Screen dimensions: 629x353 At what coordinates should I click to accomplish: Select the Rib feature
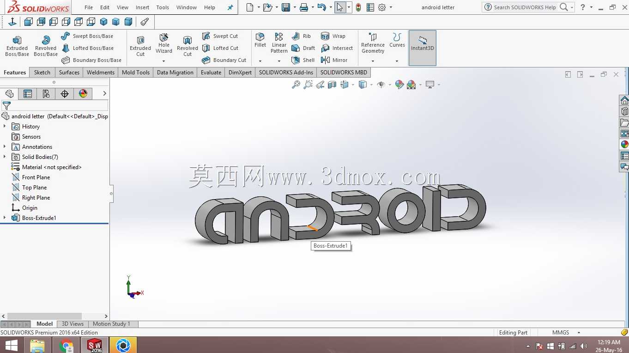click(302, 36)
